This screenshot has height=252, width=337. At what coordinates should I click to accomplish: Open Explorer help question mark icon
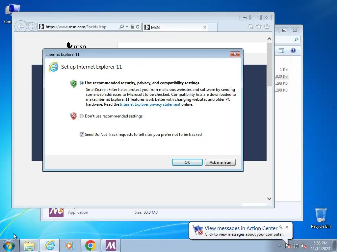(293, 51)
